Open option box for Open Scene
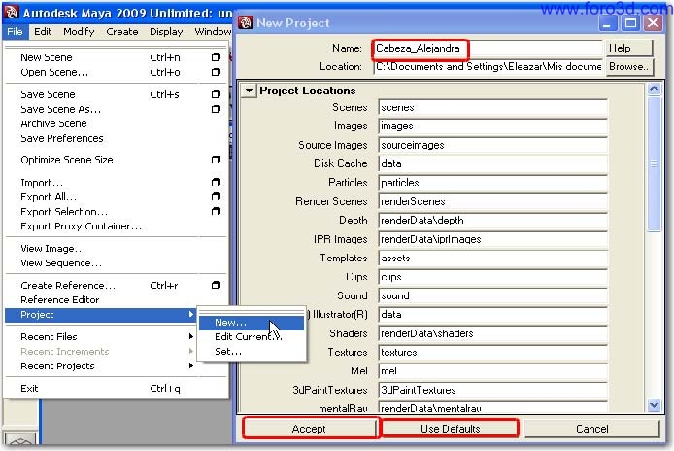674x451 pixels. pos(216,72)
